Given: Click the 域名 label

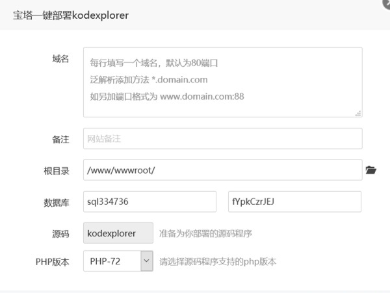Looking at the screenshot, I should pyautogui.click(x=60, y=59).
